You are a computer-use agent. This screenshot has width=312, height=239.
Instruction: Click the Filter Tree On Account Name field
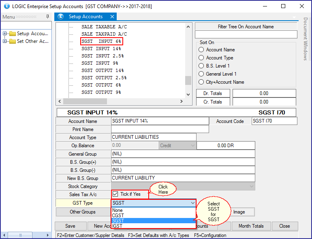point(246,34)
